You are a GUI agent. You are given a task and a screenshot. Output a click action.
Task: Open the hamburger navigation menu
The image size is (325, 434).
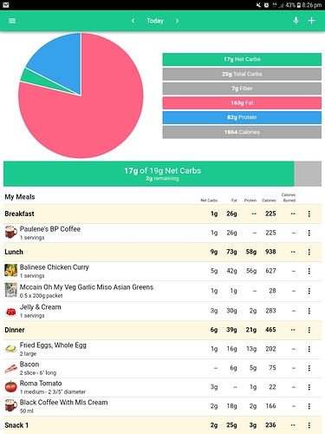click(12, 21)
